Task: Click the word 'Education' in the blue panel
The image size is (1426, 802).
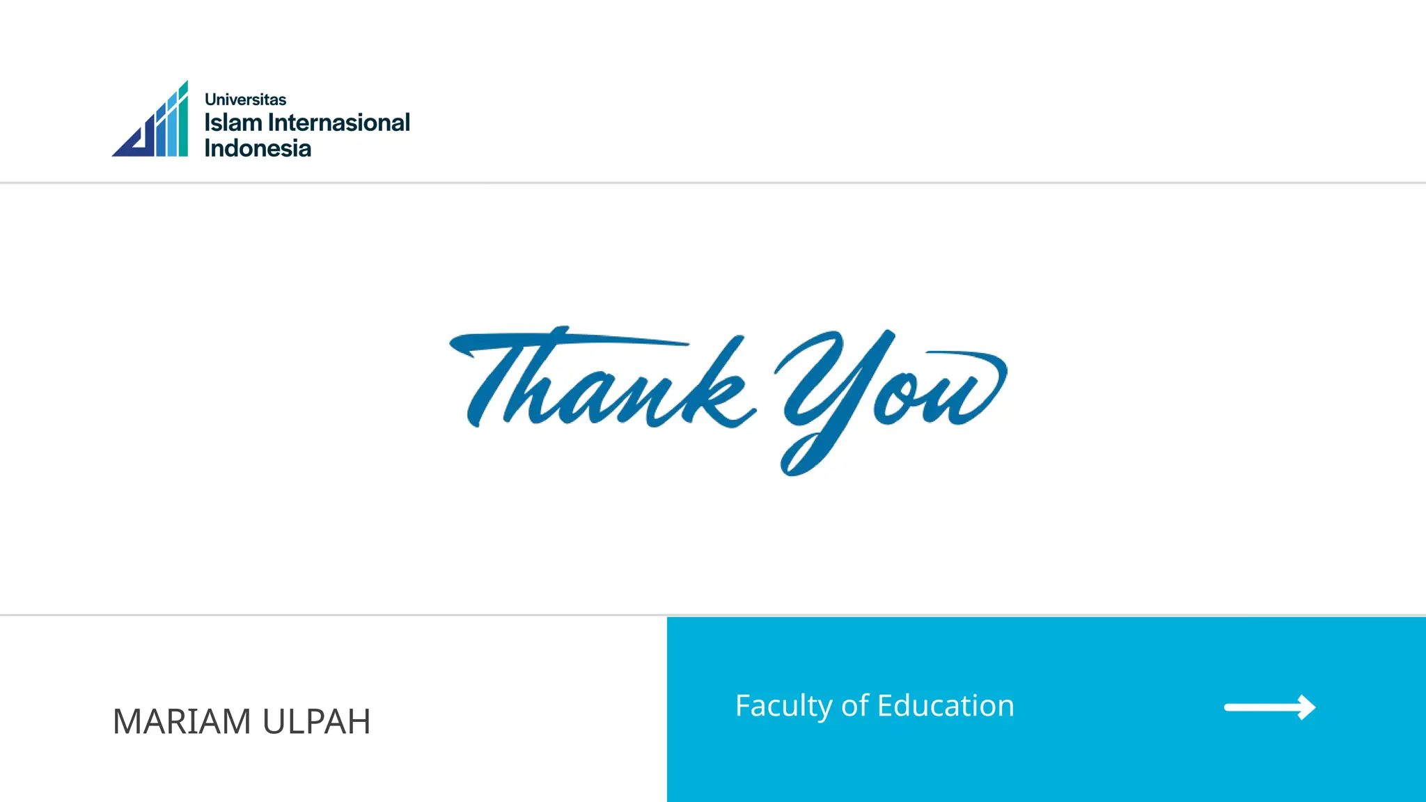Action: click(946, 706)
